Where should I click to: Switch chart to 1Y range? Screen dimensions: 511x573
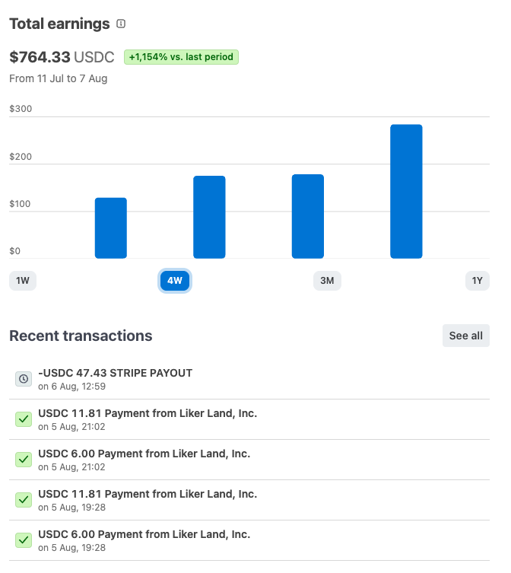pyautogui.click(x=478, y=281)
